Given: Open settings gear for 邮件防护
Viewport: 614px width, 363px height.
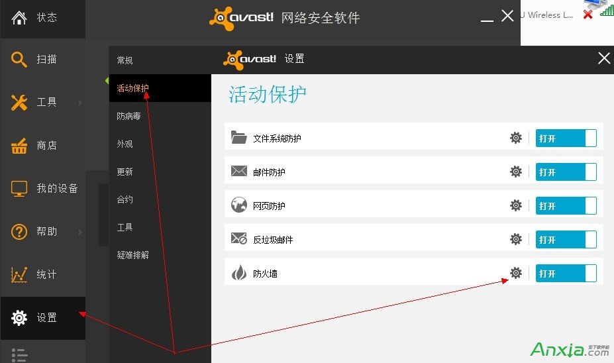Looking at the screenshot, I should (x=516, y=172).
